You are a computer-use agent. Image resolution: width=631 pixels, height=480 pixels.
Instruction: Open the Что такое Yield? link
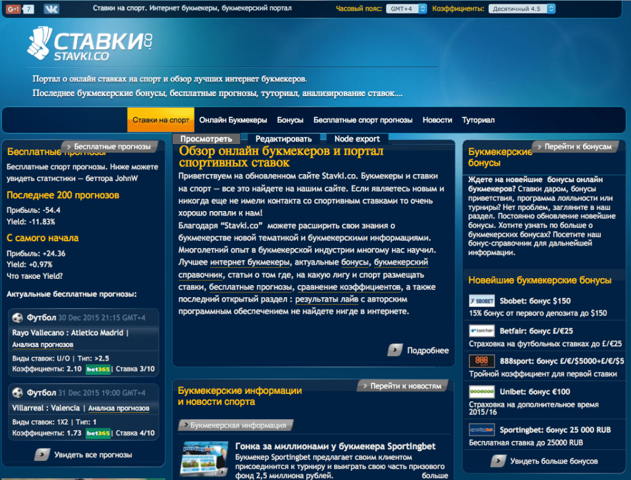coord(35,276)
